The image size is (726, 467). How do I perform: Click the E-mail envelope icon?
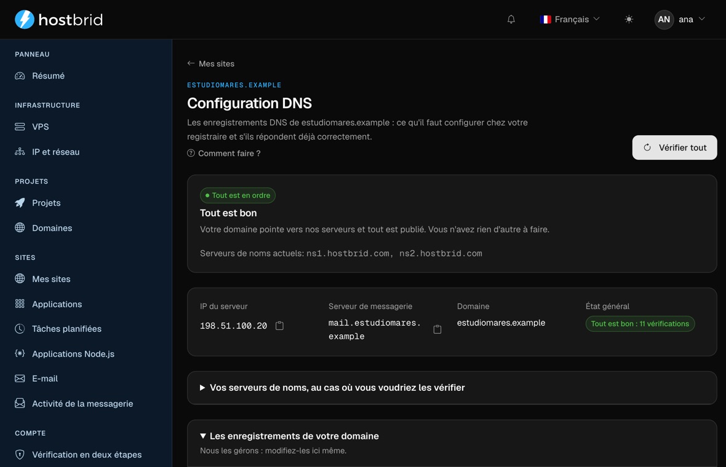(x=20, y=379)
